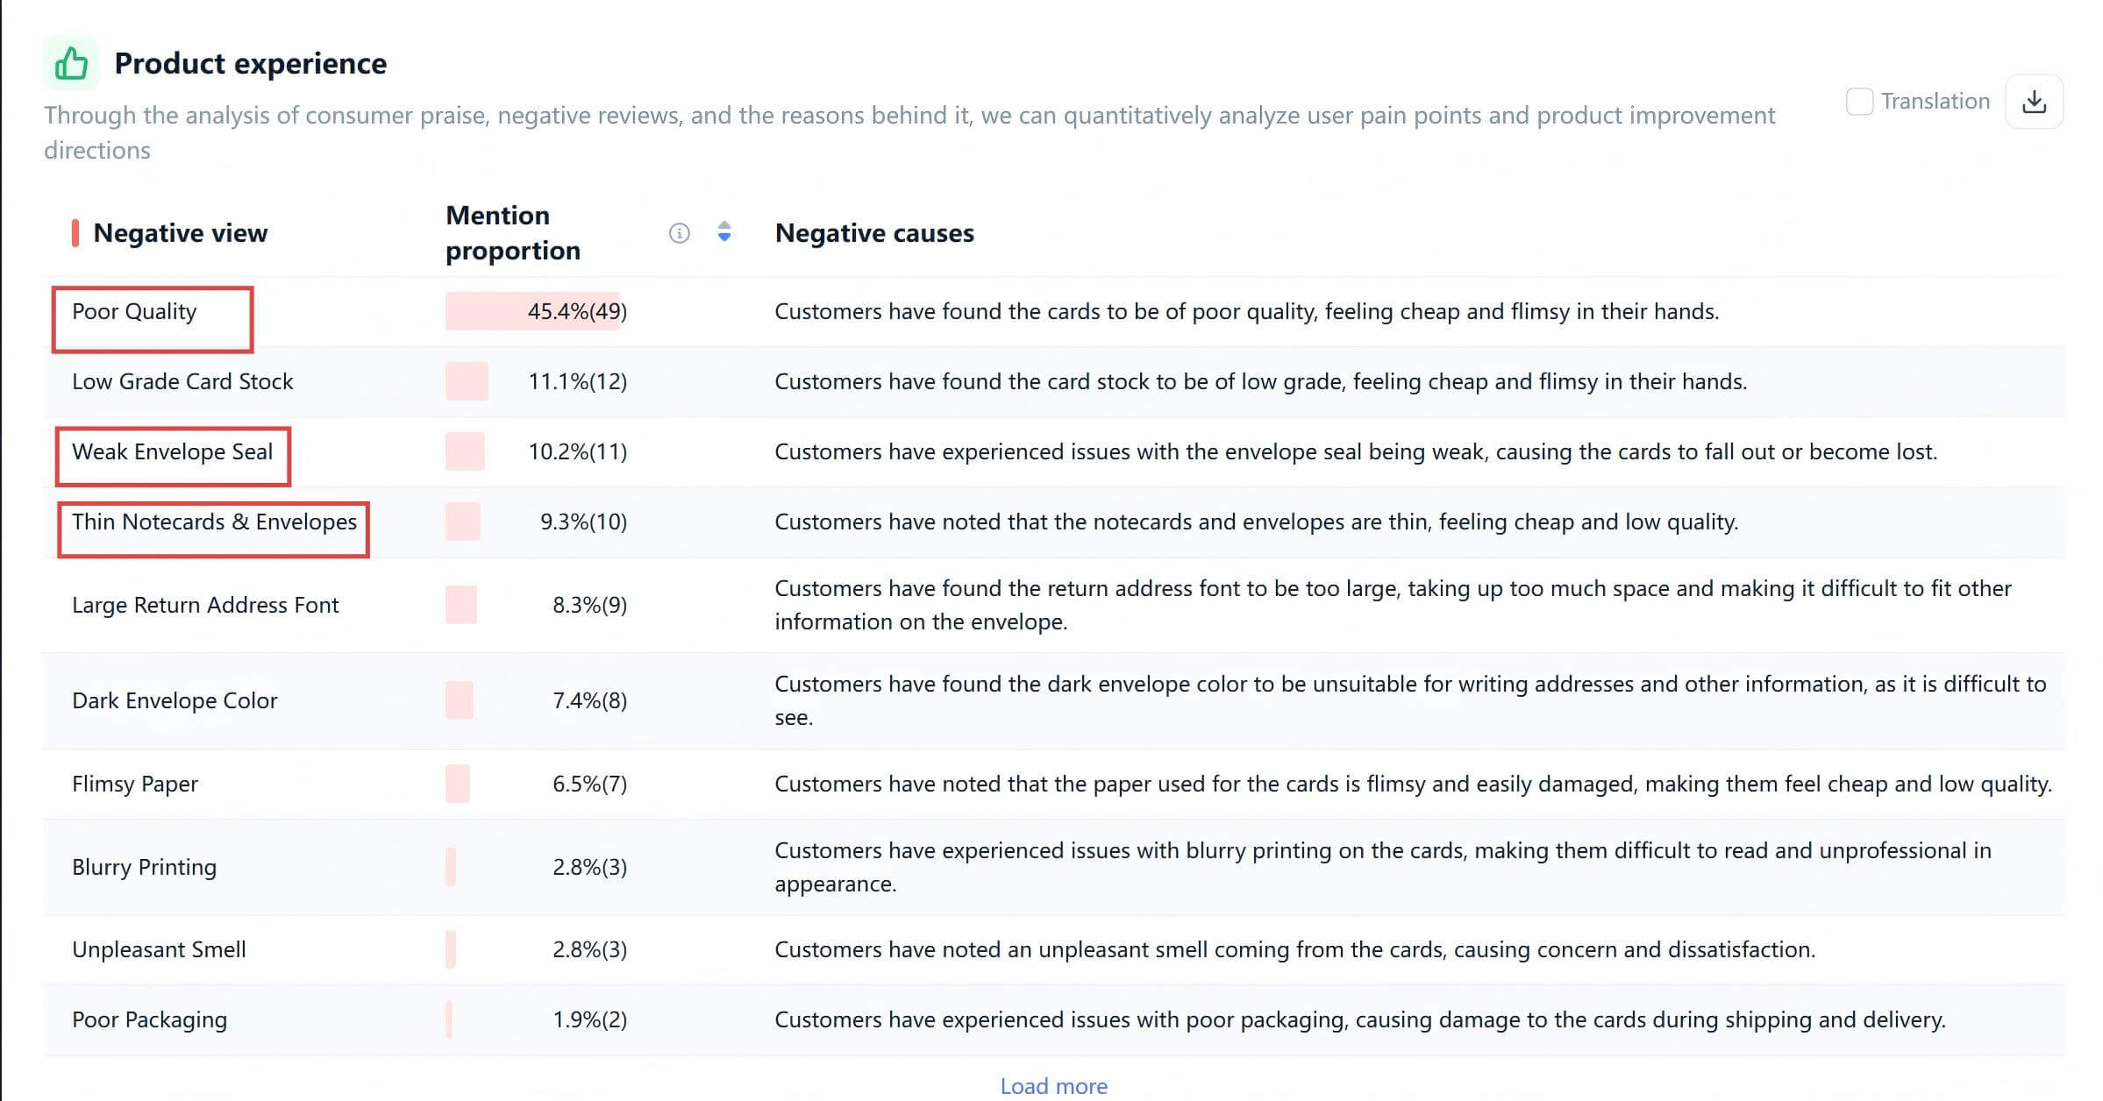Select the Blurry Printing row
Viewport: 2103px width, 1101px height.
coord(144,868)
